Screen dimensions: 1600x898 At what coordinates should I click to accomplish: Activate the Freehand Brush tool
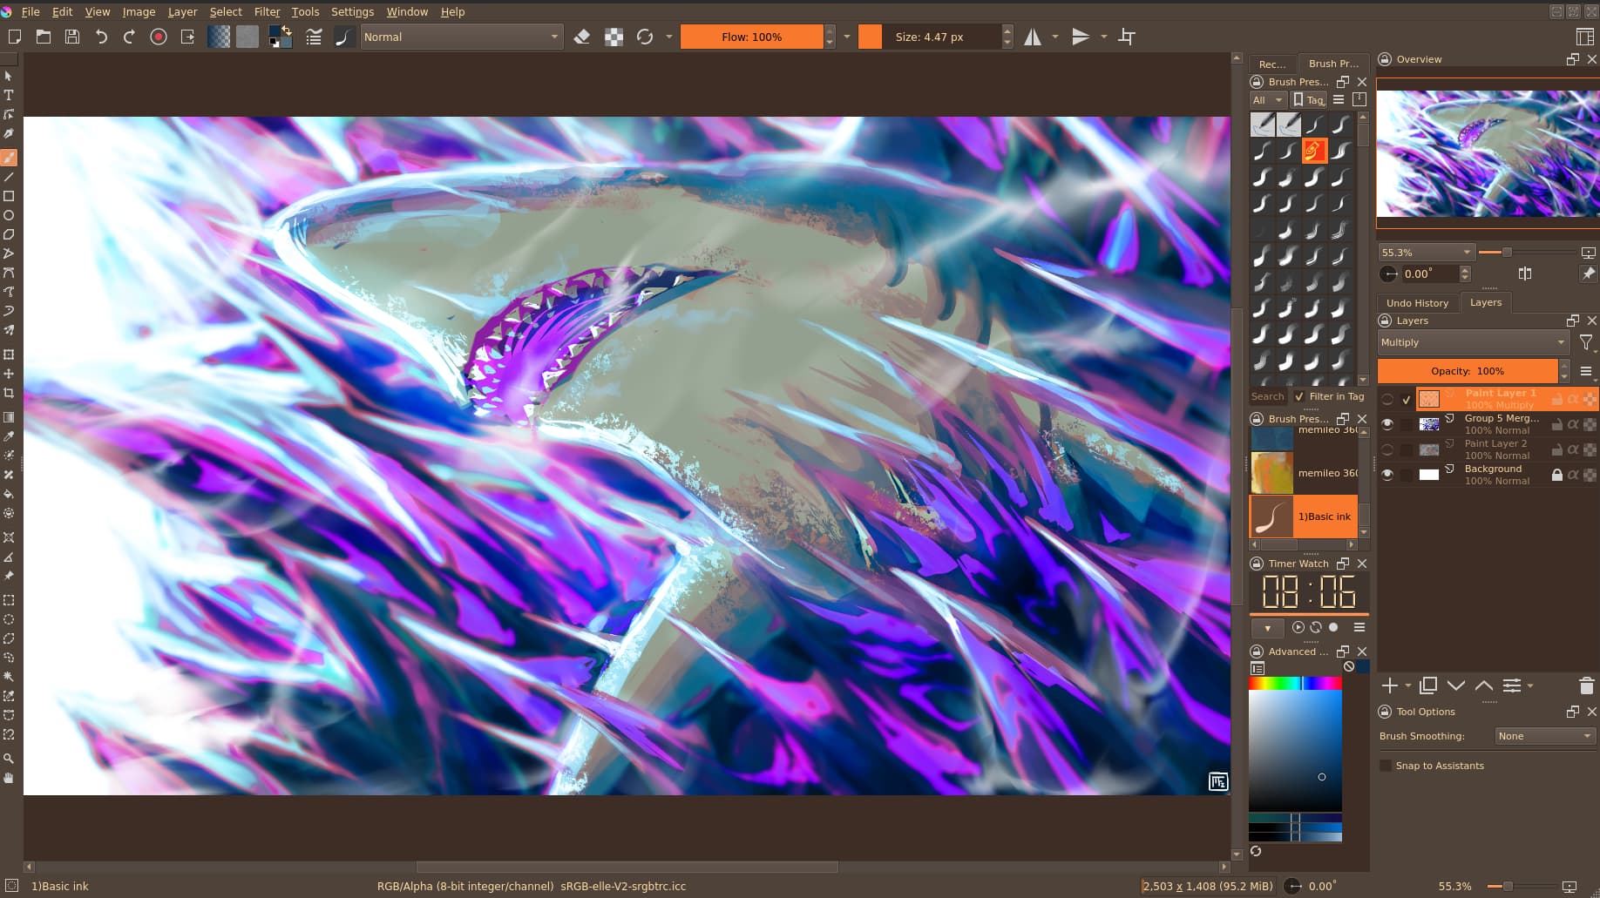coord(9,158)
